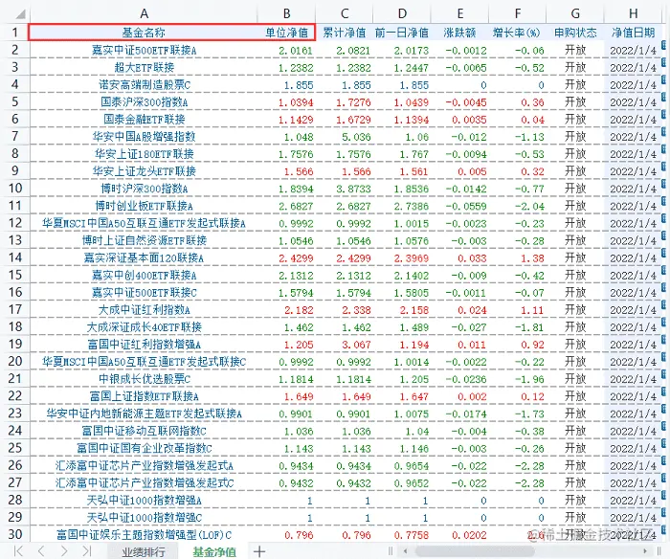
Task: Select row 1 header
Action: point(15,33)
